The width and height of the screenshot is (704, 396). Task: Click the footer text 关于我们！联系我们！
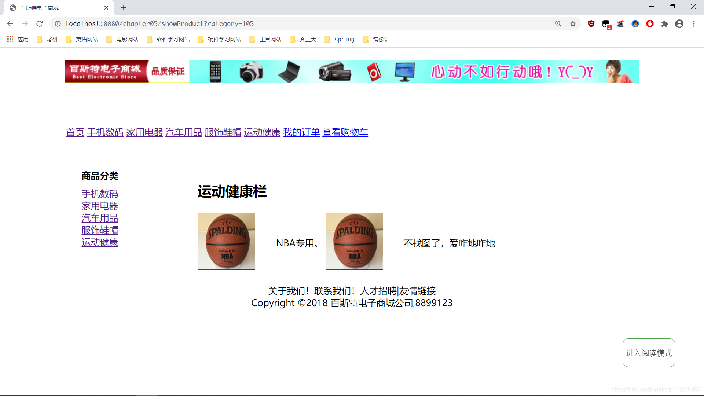click(312, 291)
